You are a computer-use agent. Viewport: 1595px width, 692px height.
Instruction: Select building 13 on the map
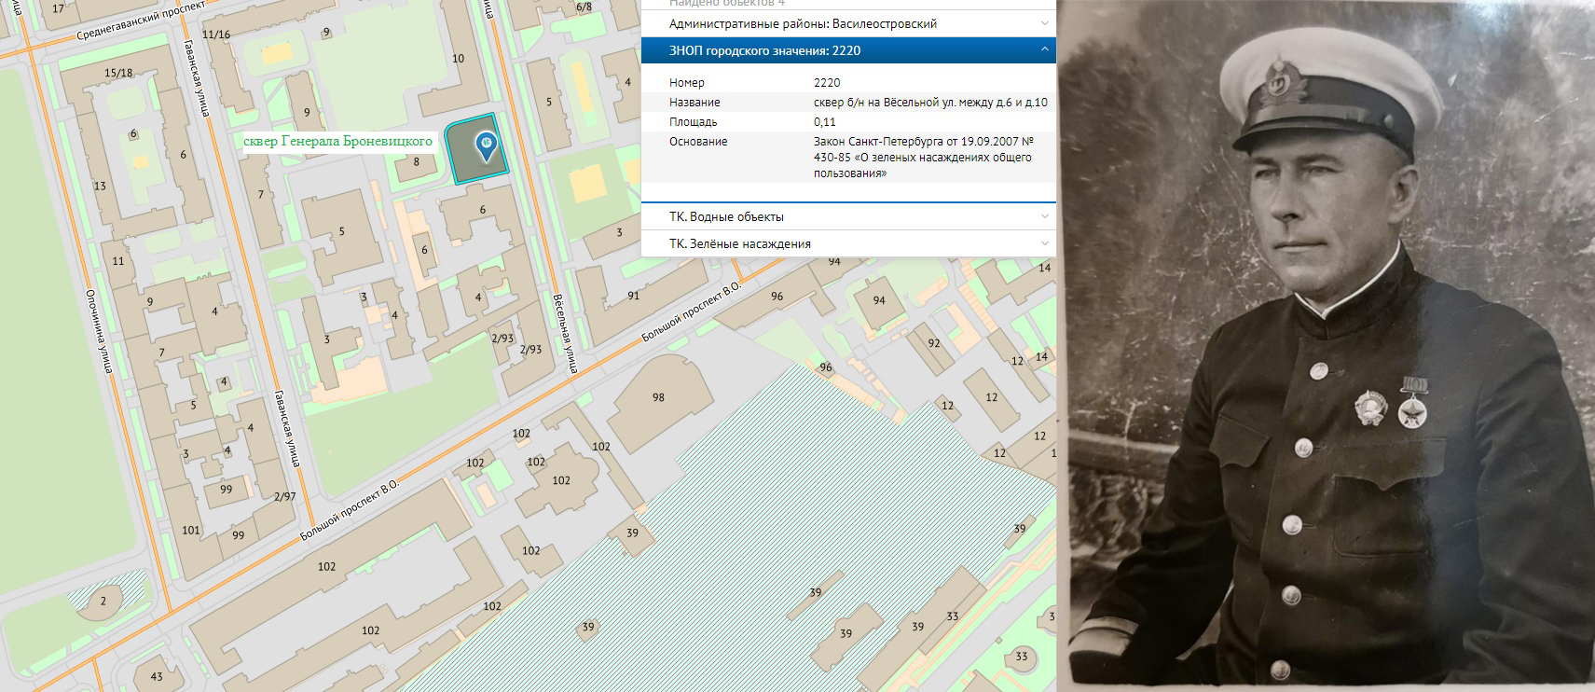(100, 186)
